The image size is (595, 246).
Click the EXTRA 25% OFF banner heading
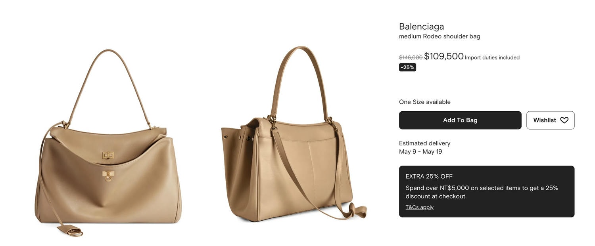tap(429, 176)
